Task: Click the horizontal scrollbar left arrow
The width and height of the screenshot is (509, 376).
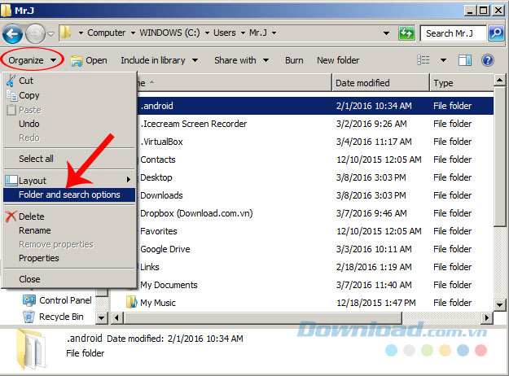Action: tap(116, 317)
